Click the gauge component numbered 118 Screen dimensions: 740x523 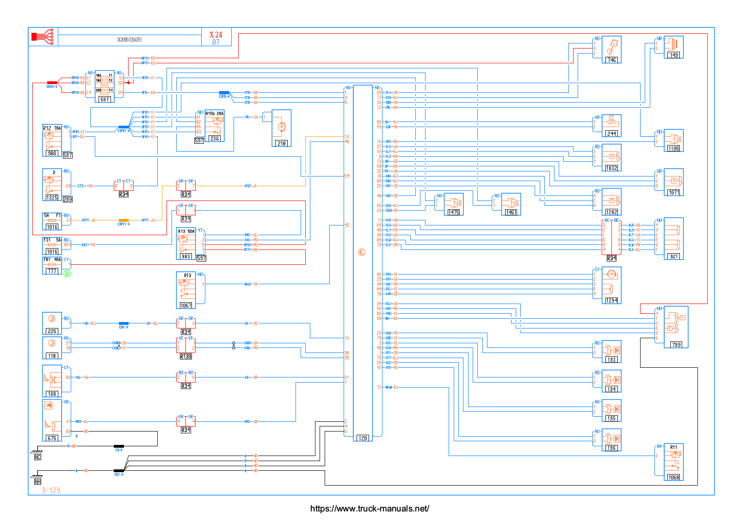pos(52,348)
